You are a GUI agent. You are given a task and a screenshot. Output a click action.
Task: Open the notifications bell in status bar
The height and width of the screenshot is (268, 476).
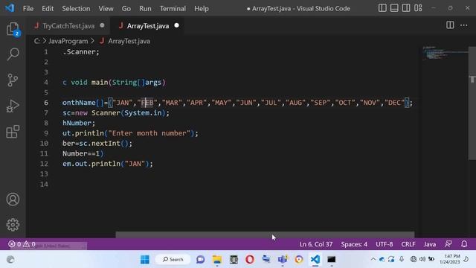[464, 244]
